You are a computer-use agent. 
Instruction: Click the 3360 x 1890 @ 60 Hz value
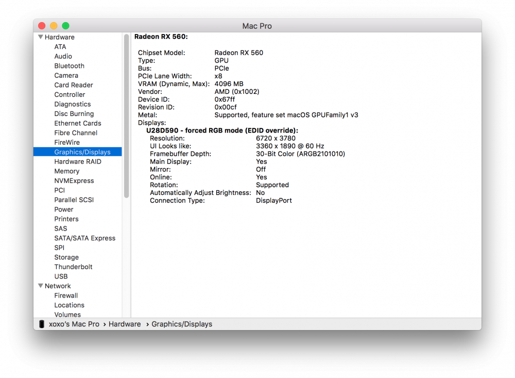[290, 146]
